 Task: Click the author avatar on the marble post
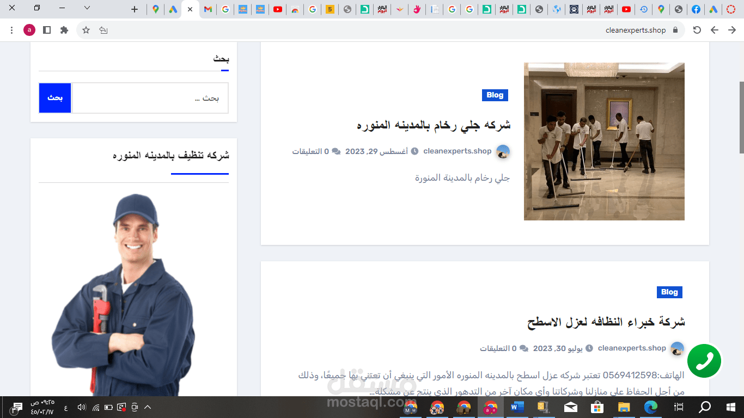click(x=503, y=152)
